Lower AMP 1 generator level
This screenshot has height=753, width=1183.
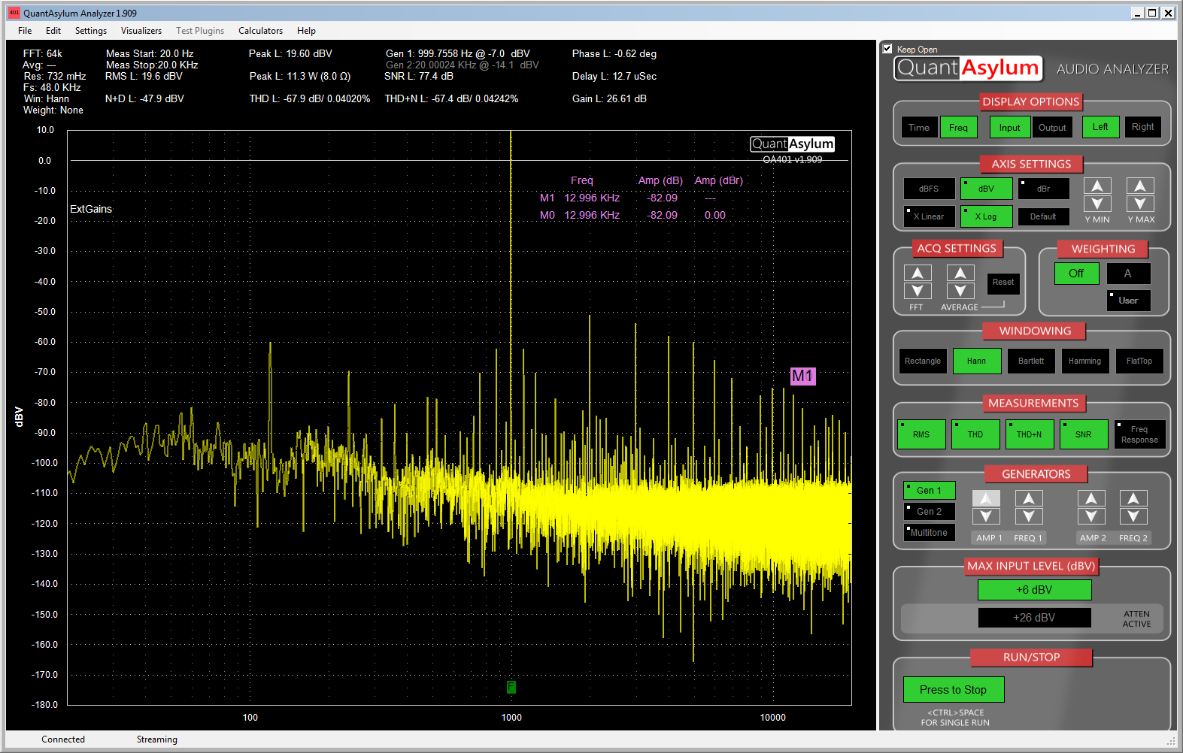click(986, 516)
